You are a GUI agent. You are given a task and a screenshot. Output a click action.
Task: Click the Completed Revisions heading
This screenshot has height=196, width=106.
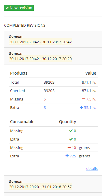tap(25, 26)
